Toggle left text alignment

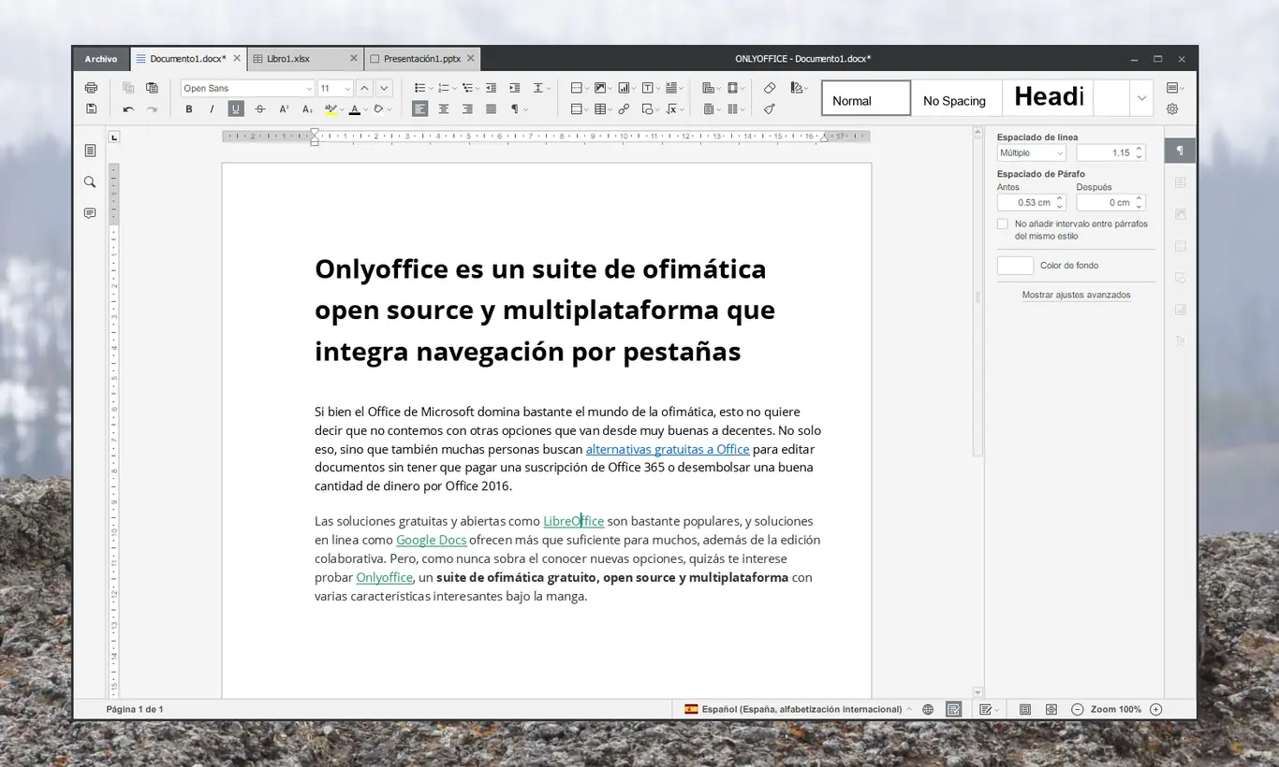click(x=420, y=109)
